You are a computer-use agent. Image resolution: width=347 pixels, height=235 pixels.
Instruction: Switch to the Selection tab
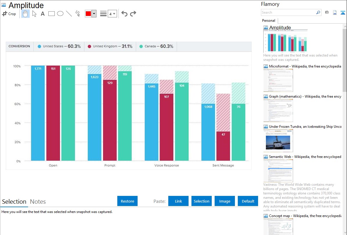[14, 202]
